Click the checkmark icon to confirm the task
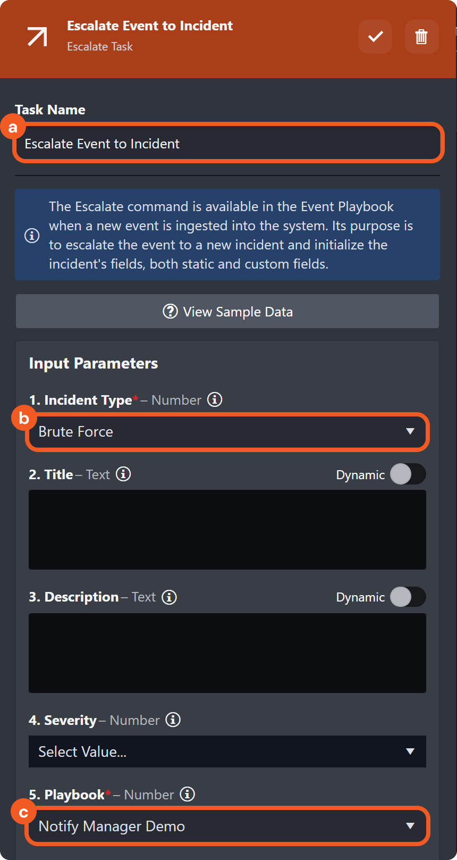Image resolution: width=457 pixels, height=860 pixels. [375, 37]
